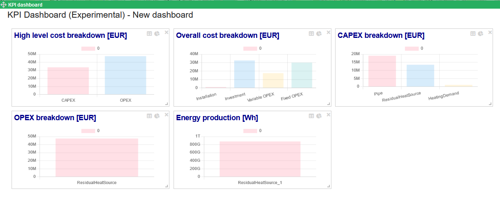Click the resize handle of OPEX breakdown panel
Screen dimensions: 500x198
(x=167, y=186)
